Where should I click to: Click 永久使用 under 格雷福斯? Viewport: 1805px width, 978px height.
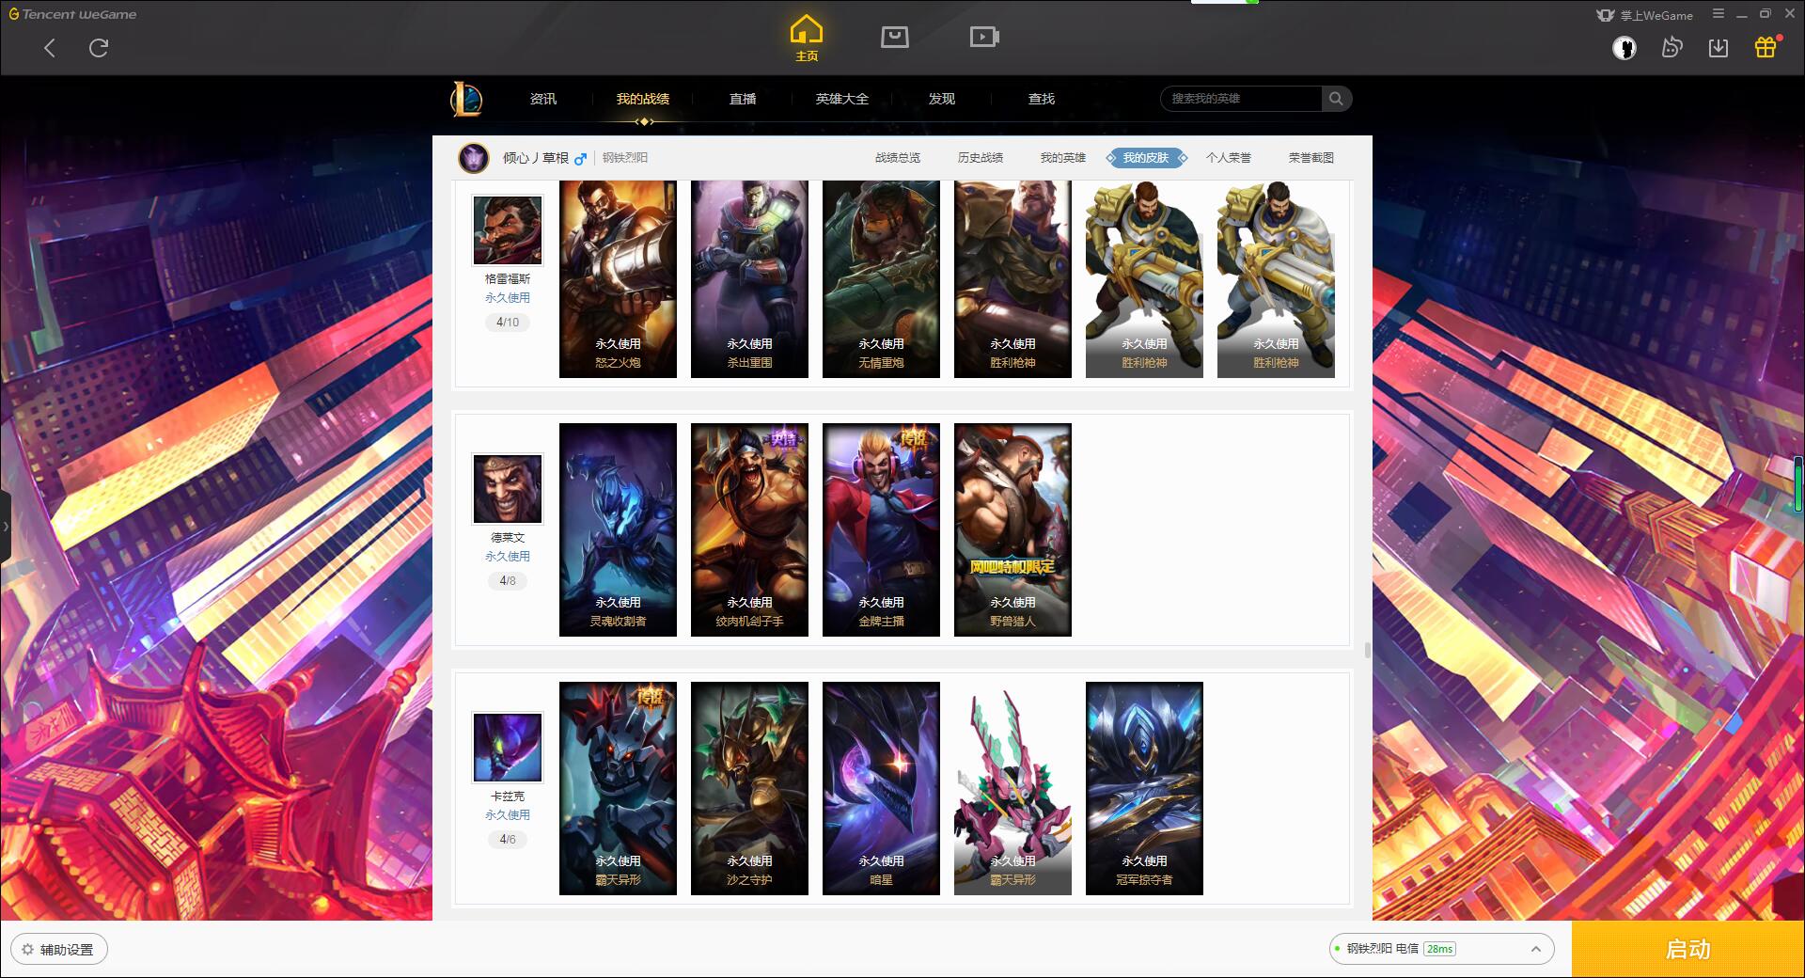click(x=508, y=297)
